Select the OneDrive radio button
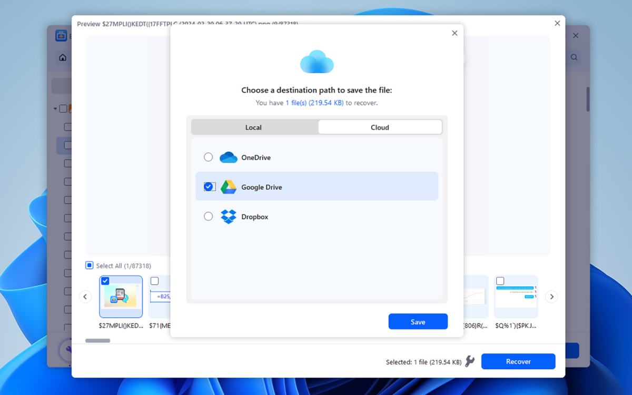 209,157
